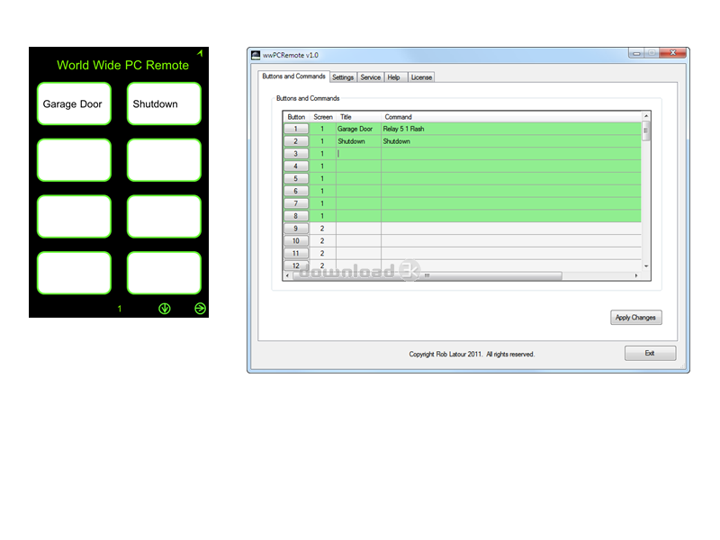Tap the right arrow circle icon on remote
Screen dimensions: 720x540
coord(200,308)
